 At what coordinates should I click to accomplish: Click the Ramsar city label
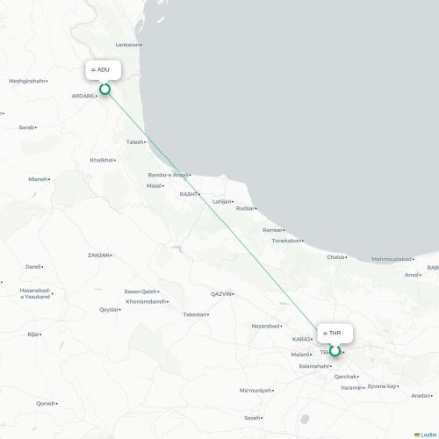tap(272, 230)
